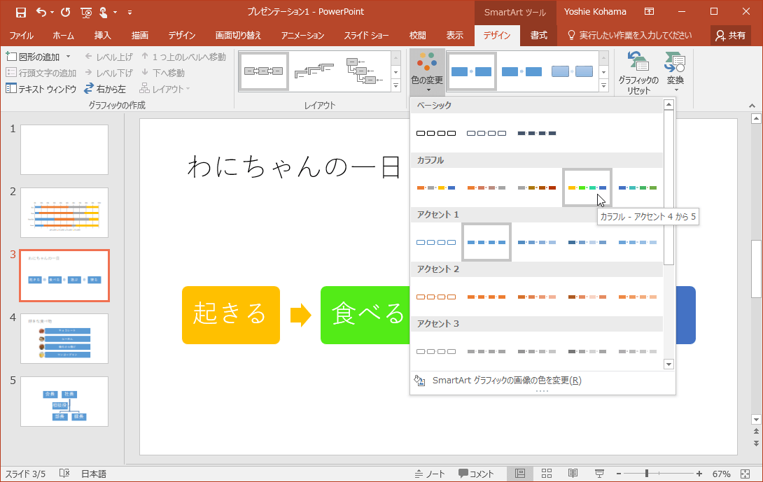Start Slide Show from status bar icon

pyautogui.click(x=599, y=474)
